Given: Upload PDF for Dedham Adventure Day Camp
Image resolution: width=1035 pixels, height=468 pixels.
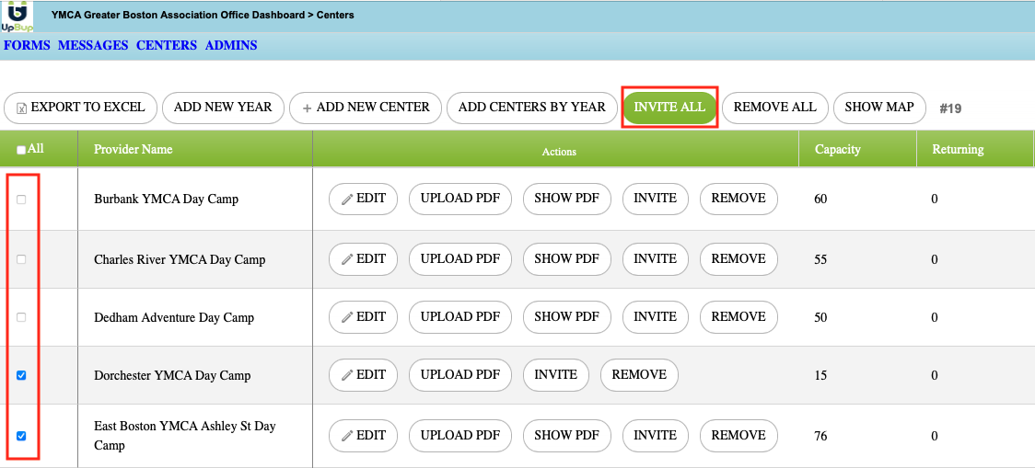Looking at the screenshot, I should [x=460, y=317].
